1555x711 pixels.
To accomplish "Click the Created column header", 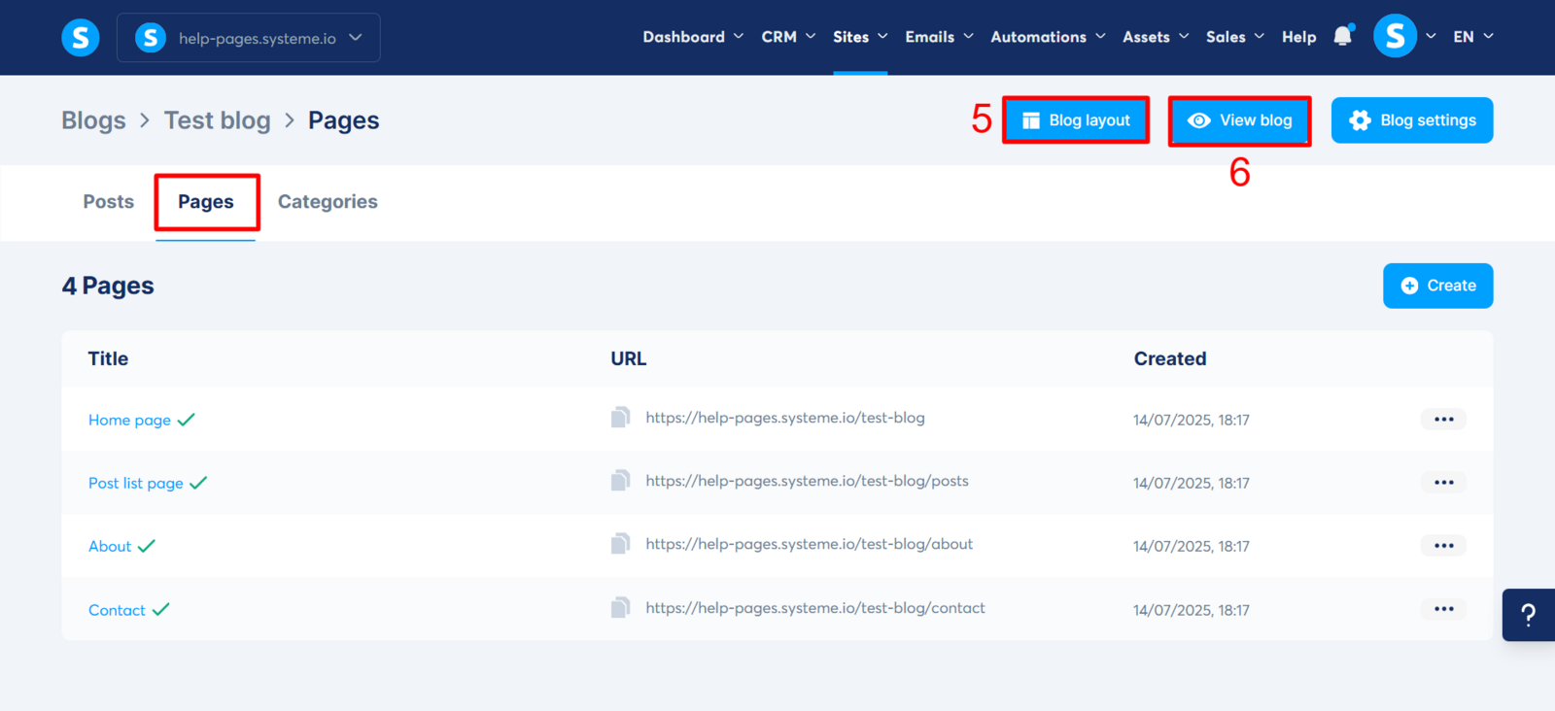I will [x=1170, y=358].
